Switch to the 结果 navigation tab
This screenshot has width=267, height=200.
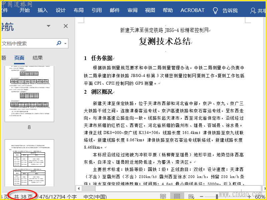[37, 58]
